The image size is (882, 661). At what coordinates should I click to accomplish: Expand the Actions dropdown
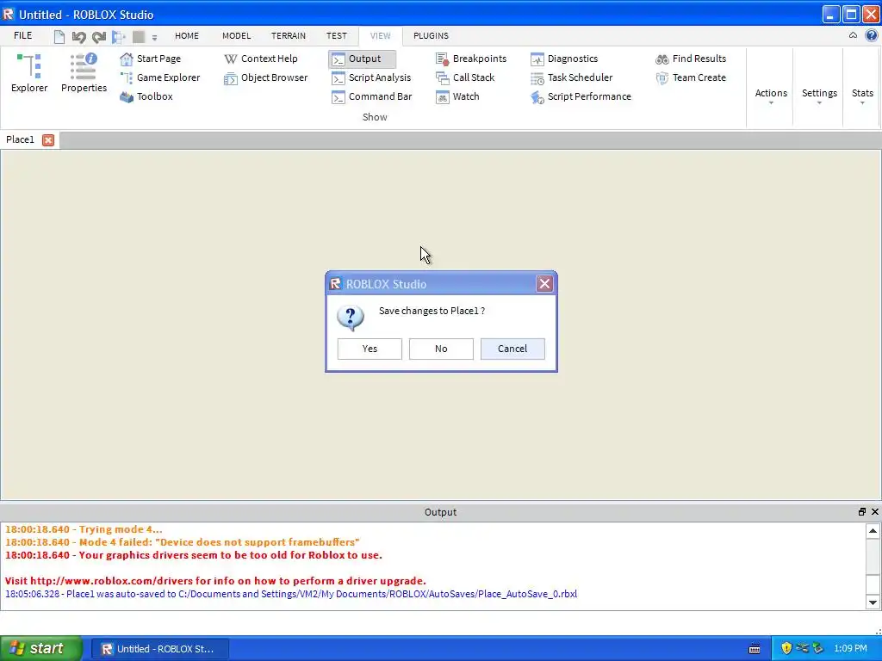(771, 96)
